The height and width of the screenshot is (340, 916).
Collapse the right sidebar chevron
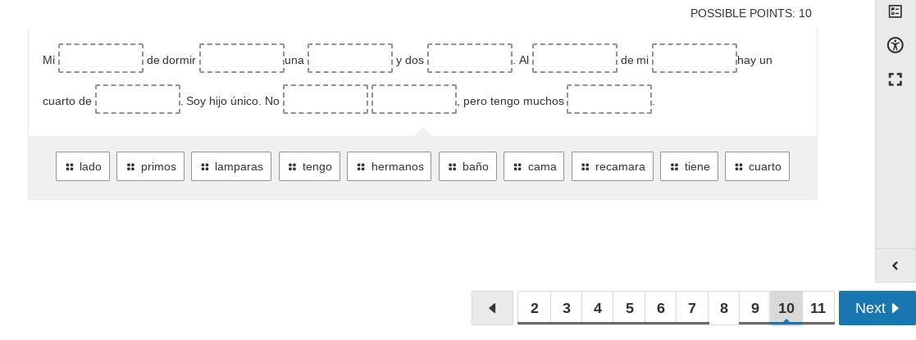click(895, 266)
